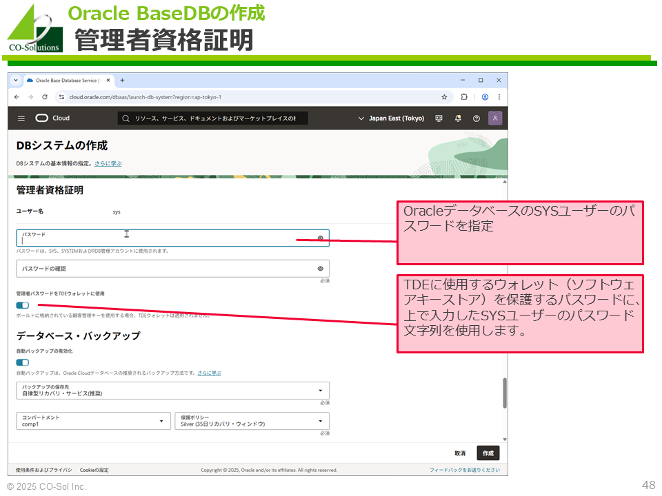The height and width of the screenshot is (496, 662).
Task: Click the scrollbar up arrow
Action: coord(505,182)
